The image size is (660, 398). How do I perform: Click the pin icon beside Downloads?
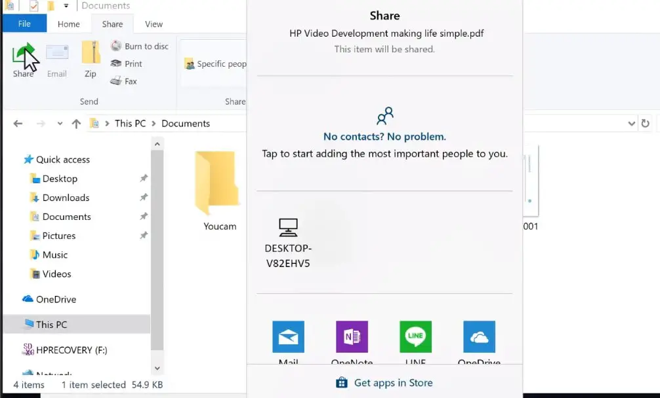point(144,197)
